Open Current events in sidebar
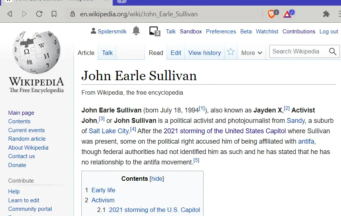This screenshot has height=216, width=341. [x=26, y=130]
